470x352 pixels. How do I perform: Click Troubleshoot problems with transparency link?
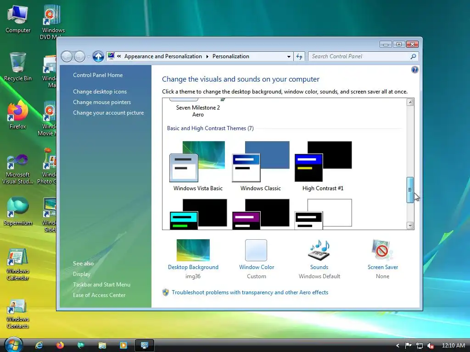coord(250,292)
